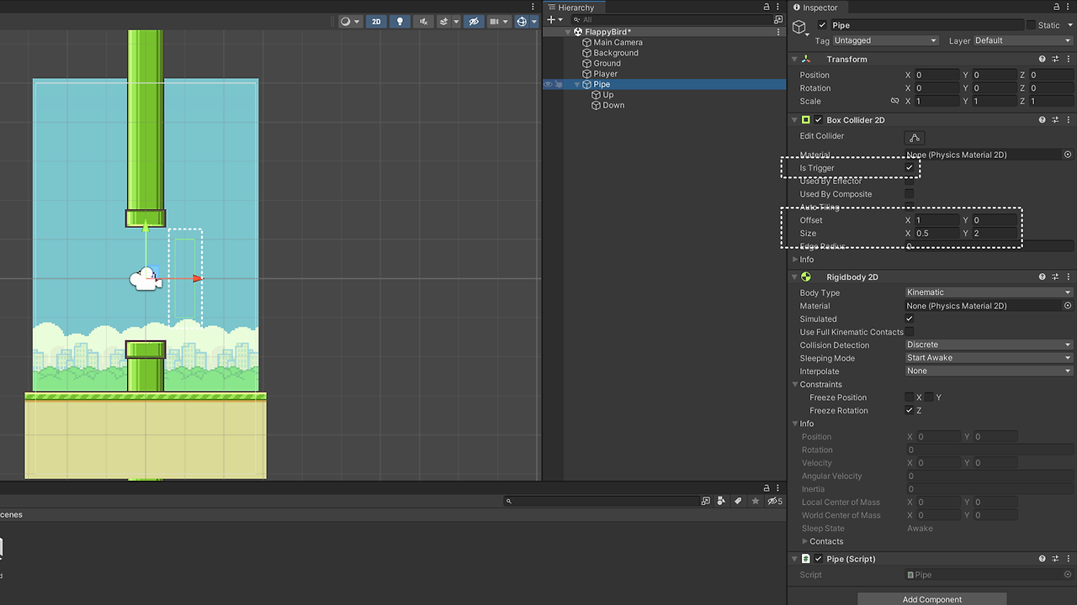The height and width of the screenshot is (605, 1077).
Task: Click the Edit Collider button
Action: pyautogui.click(x=915, y=138)
